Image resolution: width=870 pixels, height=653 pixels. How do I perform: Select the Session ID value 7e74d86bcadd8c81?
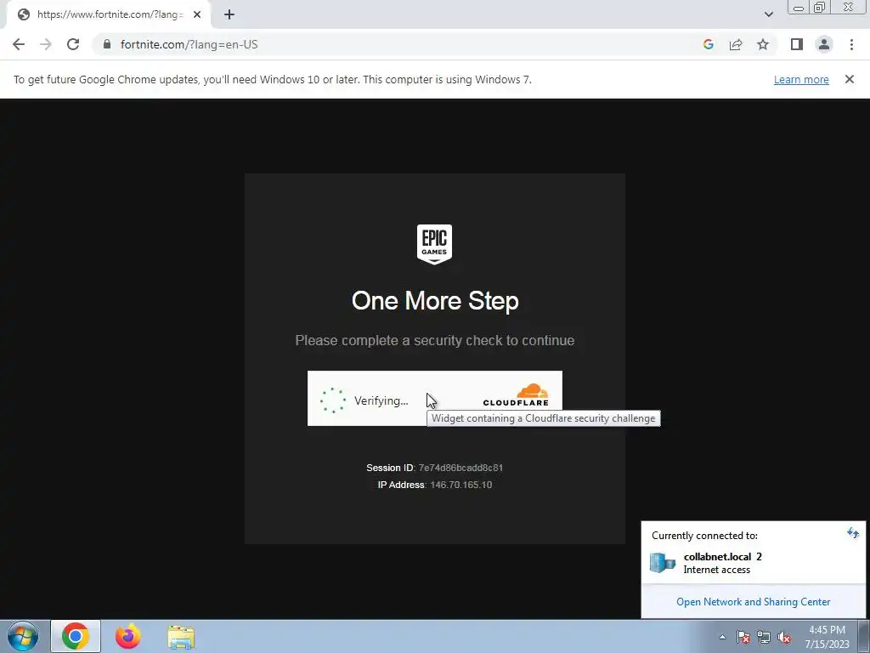point(460,468)
